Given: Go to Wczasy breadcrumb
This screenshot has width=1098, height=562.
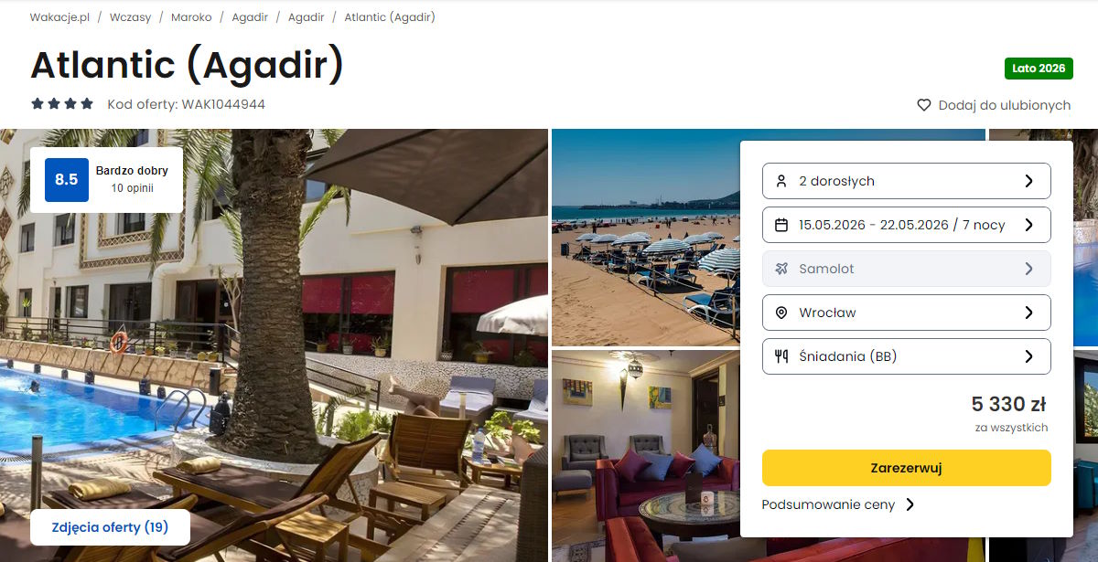Looking at the screenshot, I should (x=130, y=17).
